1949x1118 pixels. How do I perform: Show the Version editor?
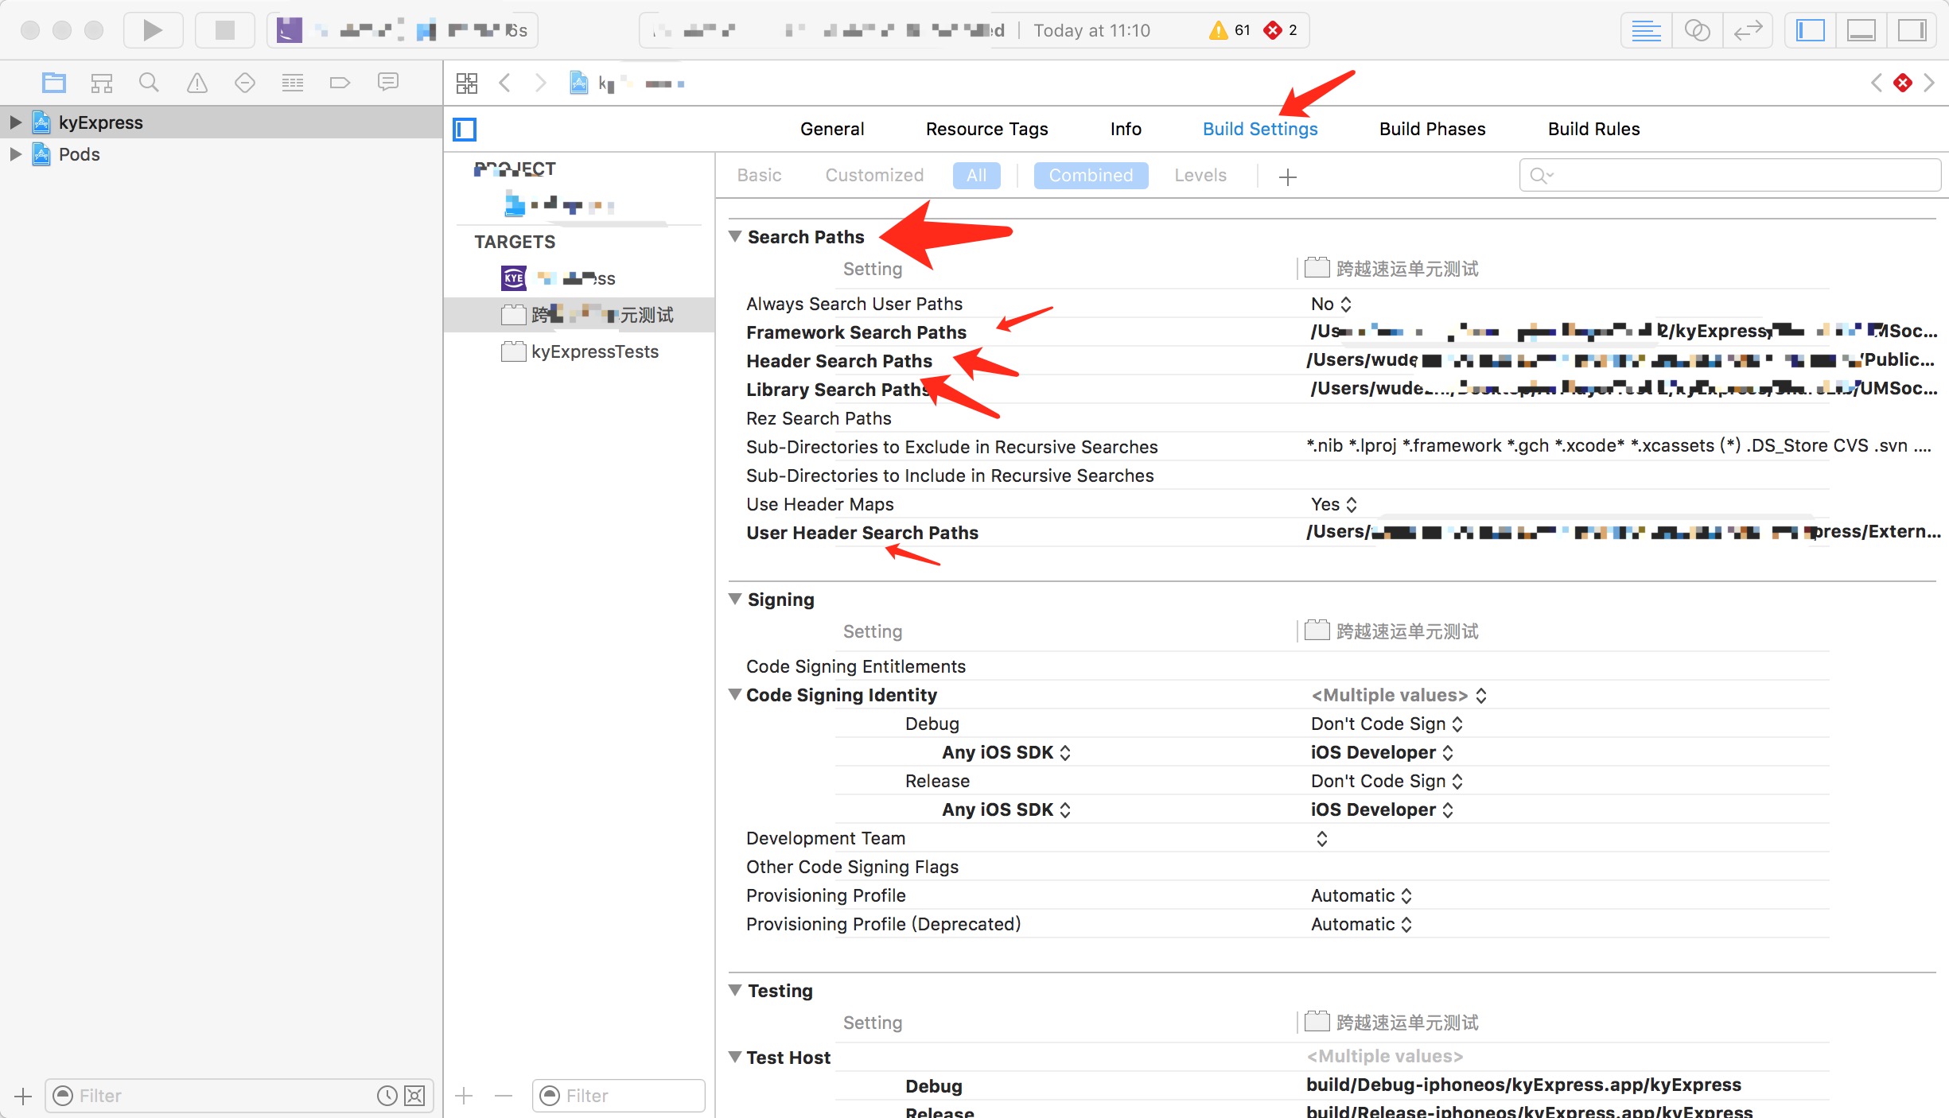(1748, 30)
